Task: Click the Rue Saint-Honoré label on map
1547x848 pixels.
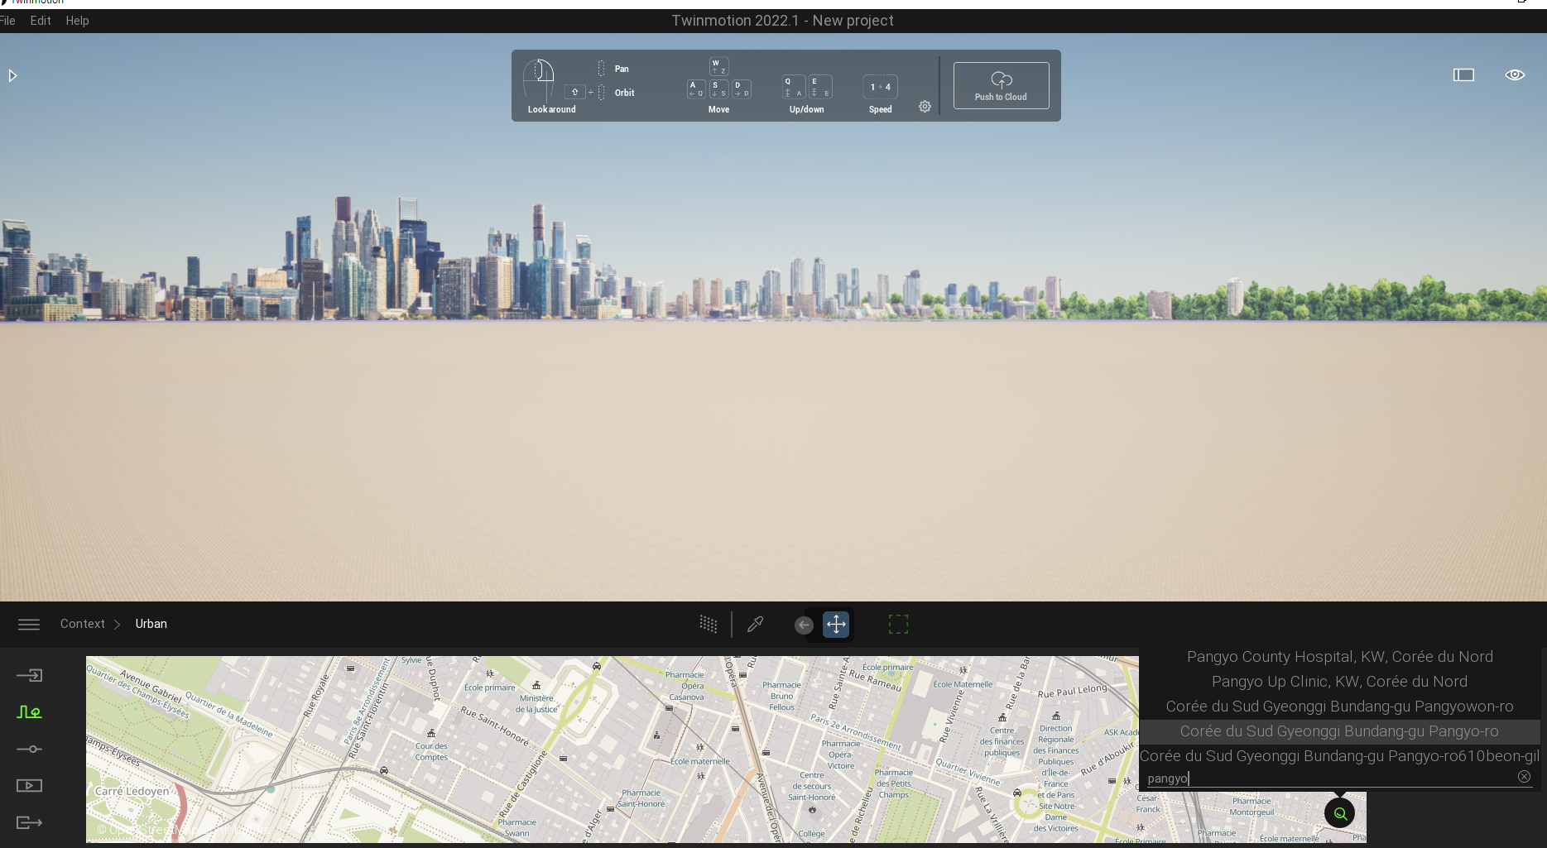Action: pos(494,726)
